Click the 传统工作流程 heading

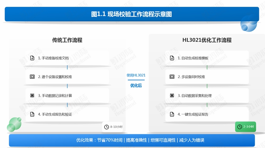[x=67, y=40]
